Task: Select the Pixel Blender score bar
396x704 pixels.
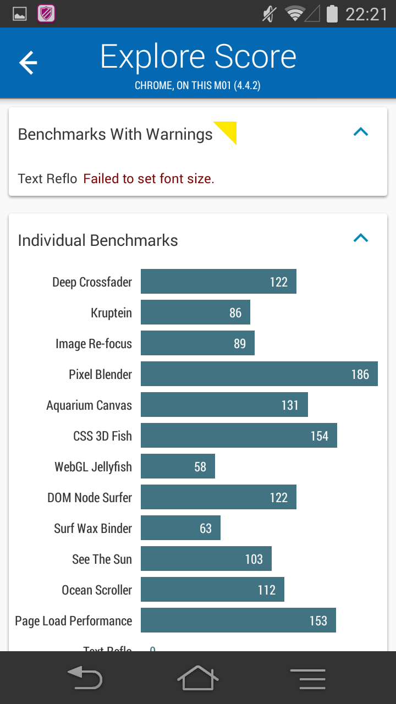Action: click(259, 374)
